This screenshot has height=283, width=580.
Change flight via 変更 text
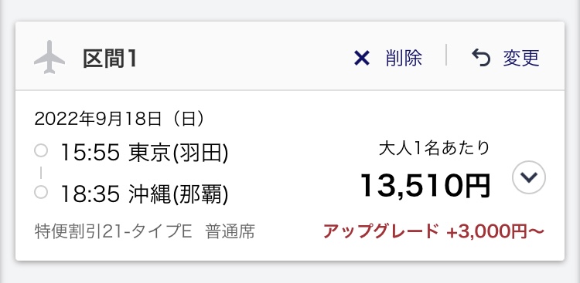(521, 59)
